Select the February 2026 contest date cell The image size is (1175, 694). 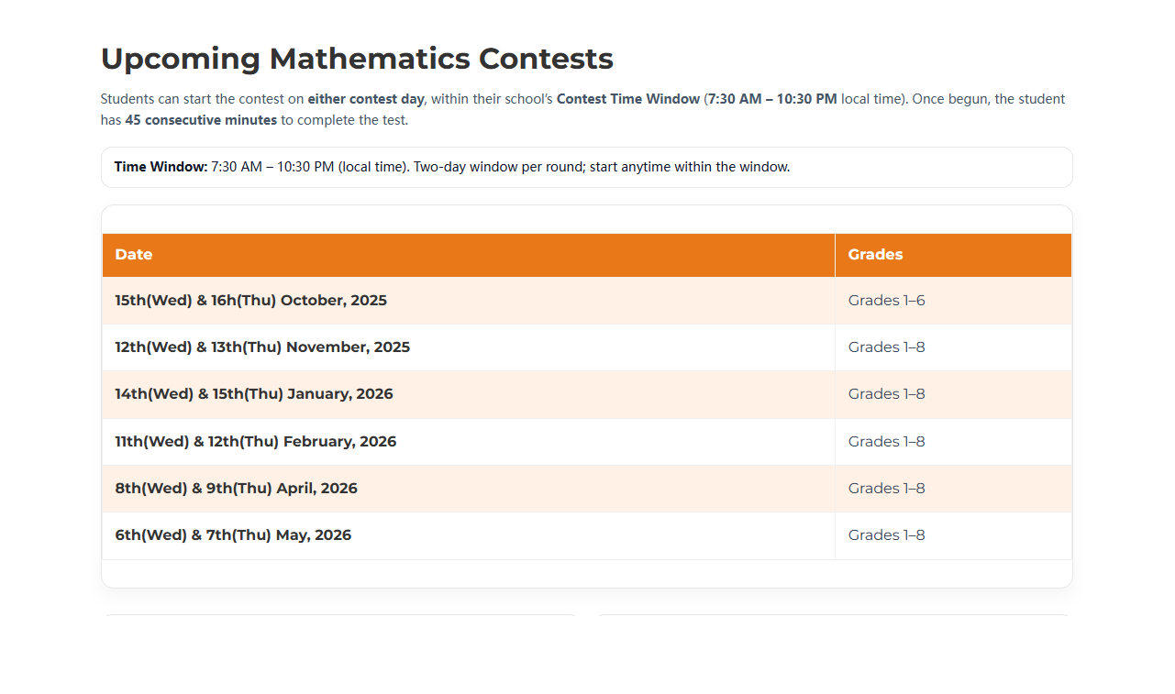pos(256,442)
